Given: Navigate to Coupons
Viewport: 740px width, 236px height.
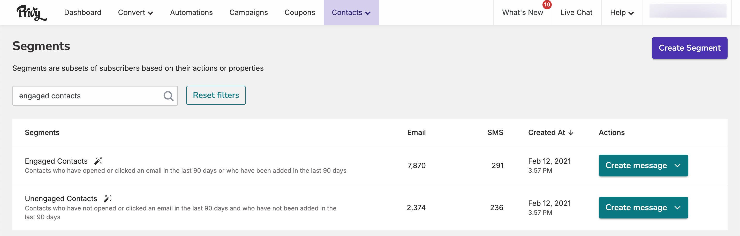Looking at the screenshot, I should point(300,13).
